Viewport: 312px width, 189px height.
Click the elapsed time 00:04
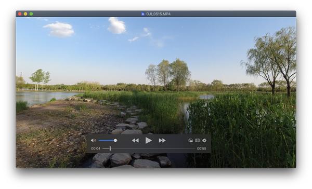[x=96, y=148]
